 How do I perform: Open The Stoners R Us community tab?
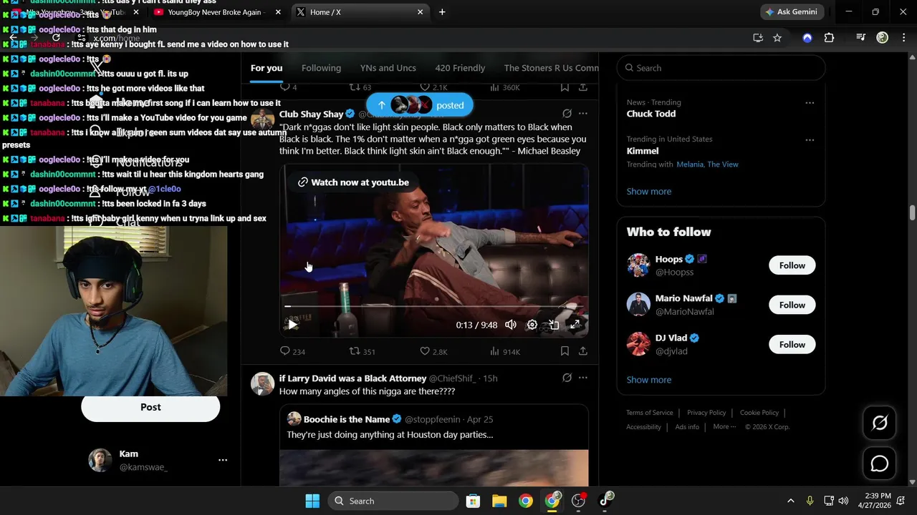551,68
